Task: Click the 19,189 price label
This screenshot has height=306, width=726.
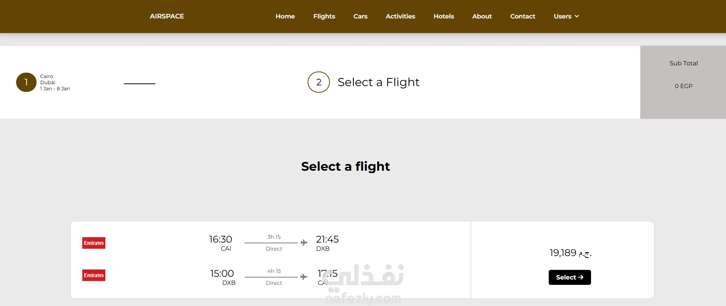Action: tap(570, 253)
